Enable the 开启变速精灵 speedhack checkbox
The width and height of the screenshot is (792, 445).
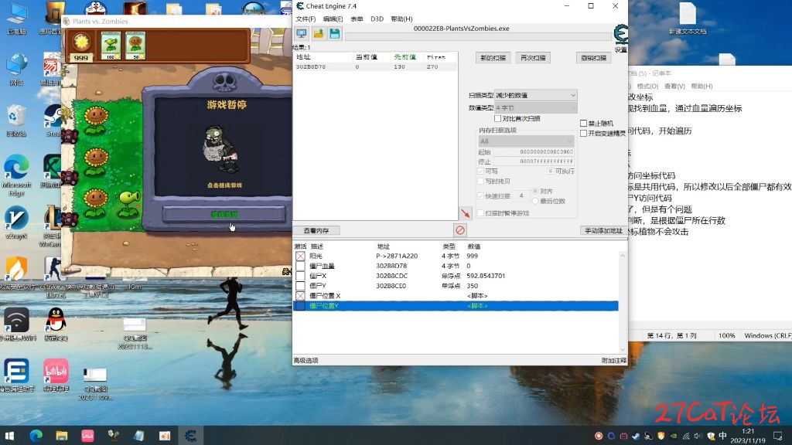pyautogui.click(x=583, y=133)
